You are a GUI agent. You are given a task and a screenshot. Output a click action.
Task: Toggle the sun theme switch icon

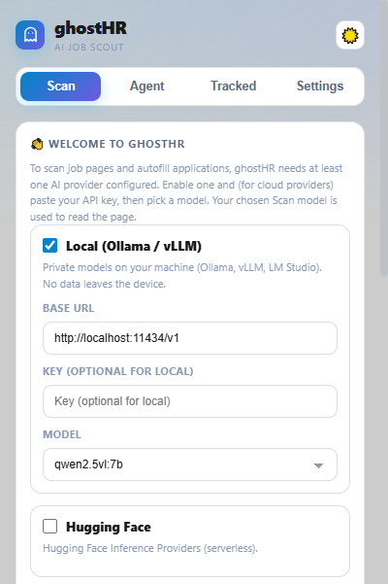(x=350, y=35)
